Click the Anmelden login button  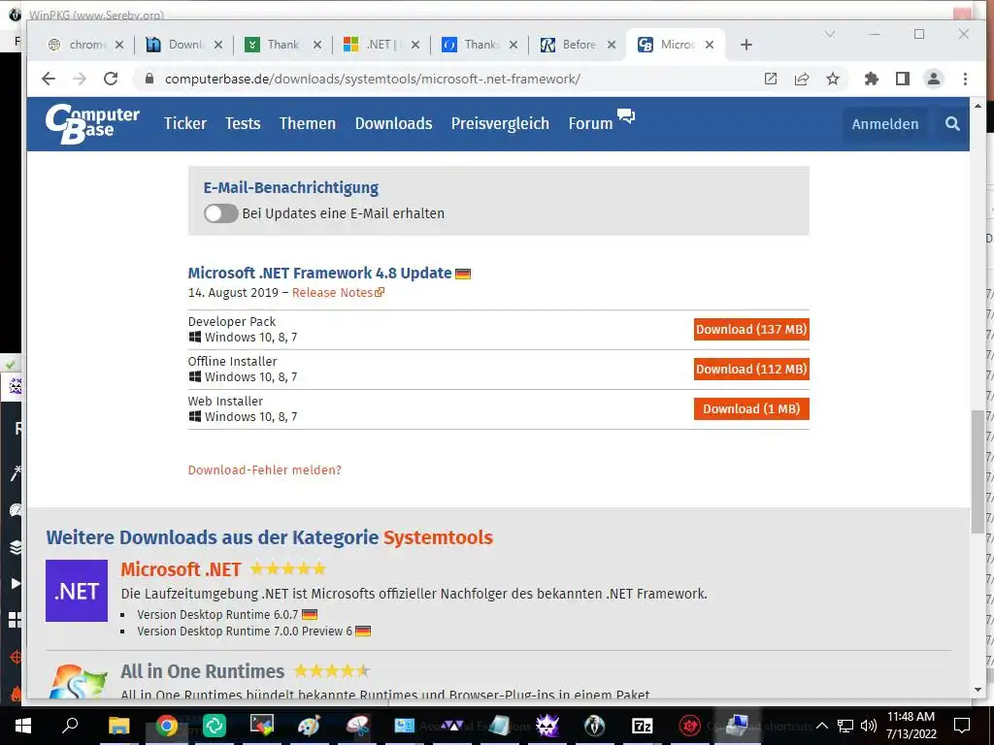[x=885, y=124]
